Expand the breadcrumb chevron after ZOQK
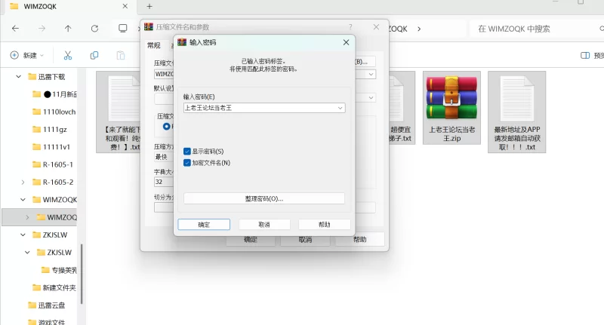Viewport: 604px width, 325px height. tap(419, 29)
